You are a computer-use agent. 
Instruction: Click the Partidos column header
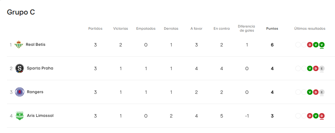(95, 28)
